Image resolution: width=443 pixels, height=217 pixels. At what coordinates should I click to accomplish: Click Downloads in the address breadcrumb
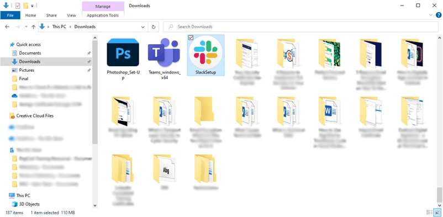[85, 27]
